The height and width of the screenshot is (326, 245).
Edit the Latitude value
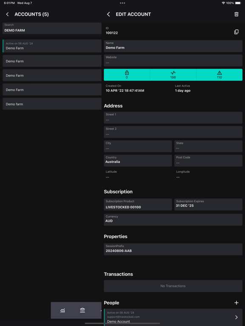point(138,174)
